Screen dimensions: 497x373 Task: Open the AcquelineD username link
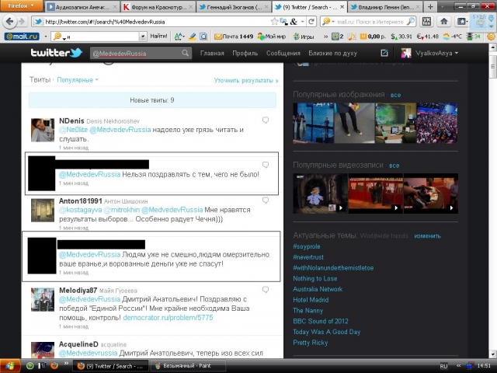click(78, 344)
